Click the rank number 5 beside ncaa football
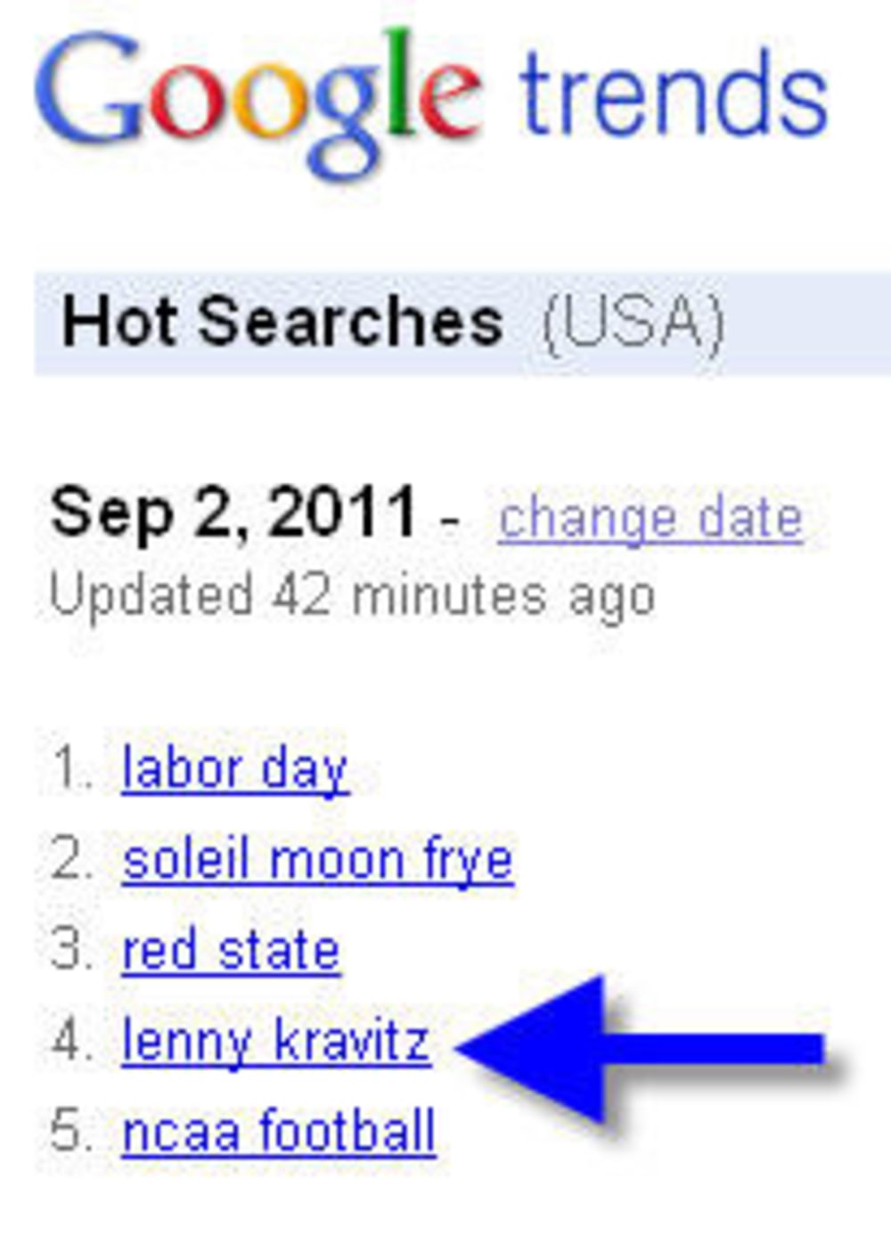Screen dimensions: 891x1237 click(71, 1131)
